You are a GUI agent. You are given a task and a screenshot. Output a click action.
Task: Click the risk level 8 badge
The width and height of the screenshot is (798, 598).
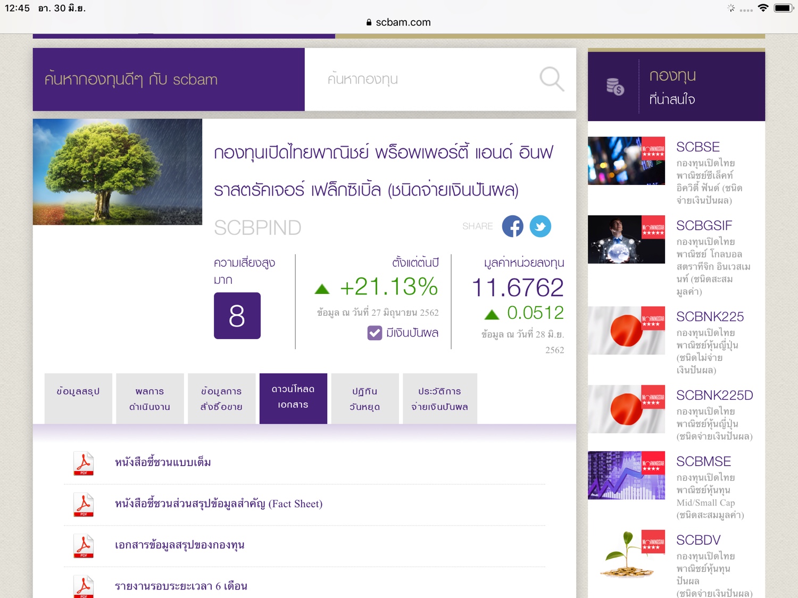click(237, 316)
